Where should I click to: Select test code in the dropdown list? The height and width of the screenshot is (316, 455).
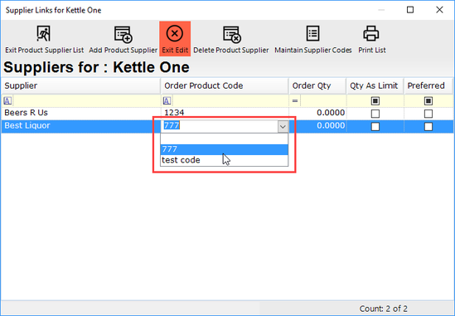pos(225,160)
